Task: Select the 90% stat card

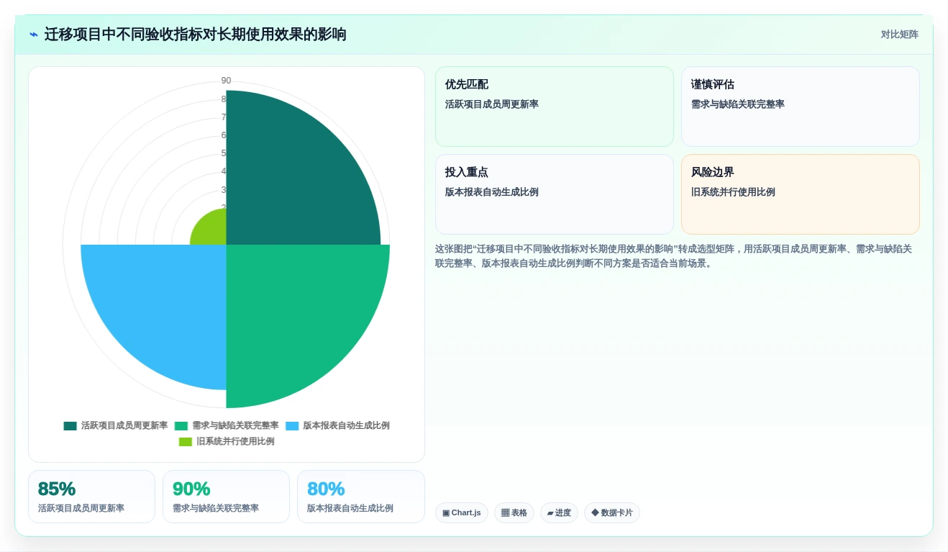Action: 226,497
